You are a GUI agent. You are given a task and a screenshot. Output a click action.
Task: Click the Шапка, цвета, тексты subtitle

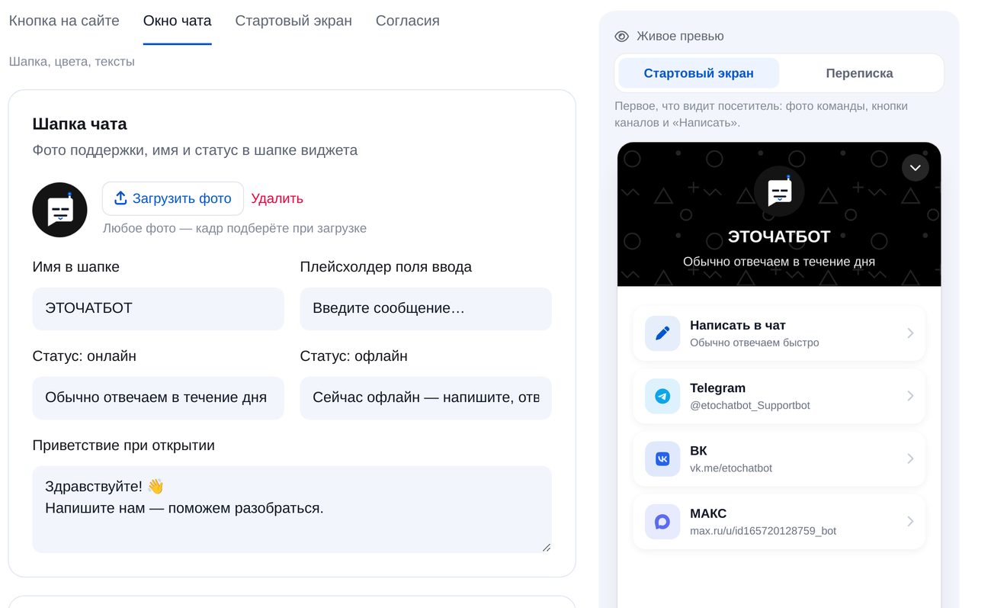tap(72, 62)
